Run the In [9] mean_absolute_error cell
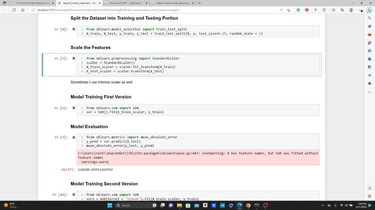This screenshot has width=375, height=210. 74,138
